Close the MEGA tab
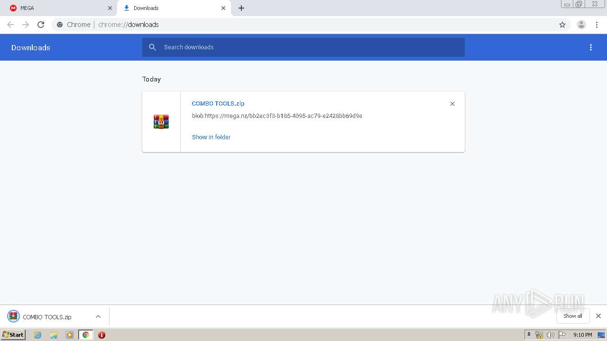 [x=110, y=8]
